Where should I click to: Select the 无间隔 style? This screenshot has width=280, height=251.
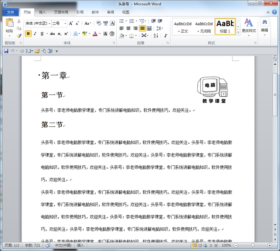point(204,27)
